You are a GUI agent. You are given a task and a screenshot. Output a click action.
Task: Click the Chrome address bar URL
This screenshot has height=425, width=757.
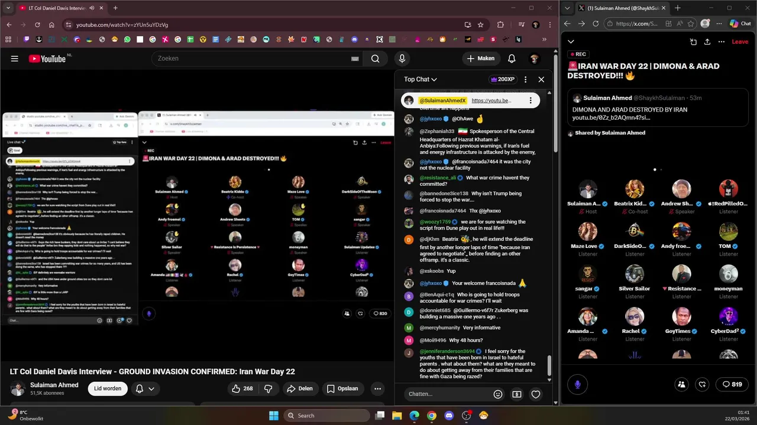tap(122, 25)
